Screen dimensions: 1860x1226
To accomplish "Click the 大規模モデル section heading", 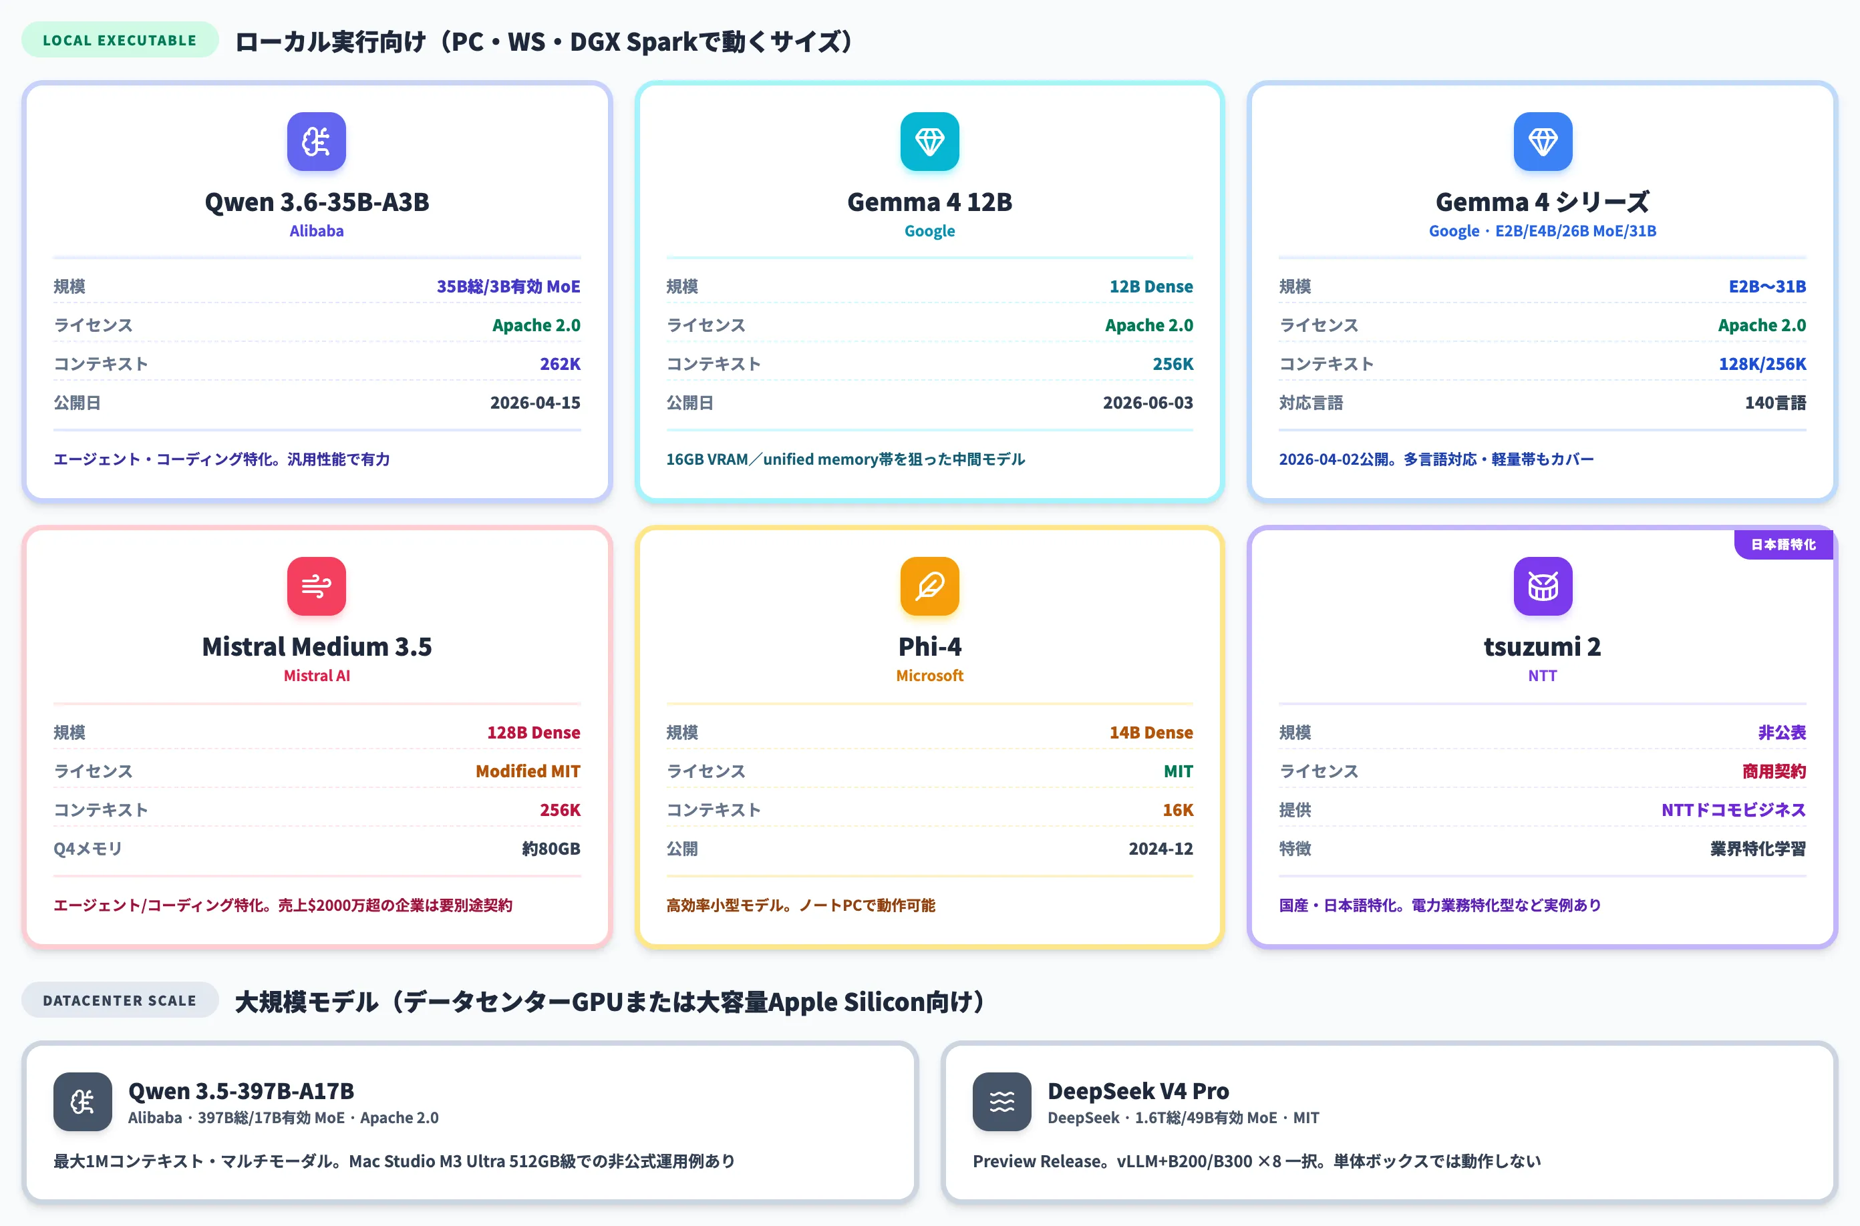I will pyautogui.click(x=610, y=1002).
